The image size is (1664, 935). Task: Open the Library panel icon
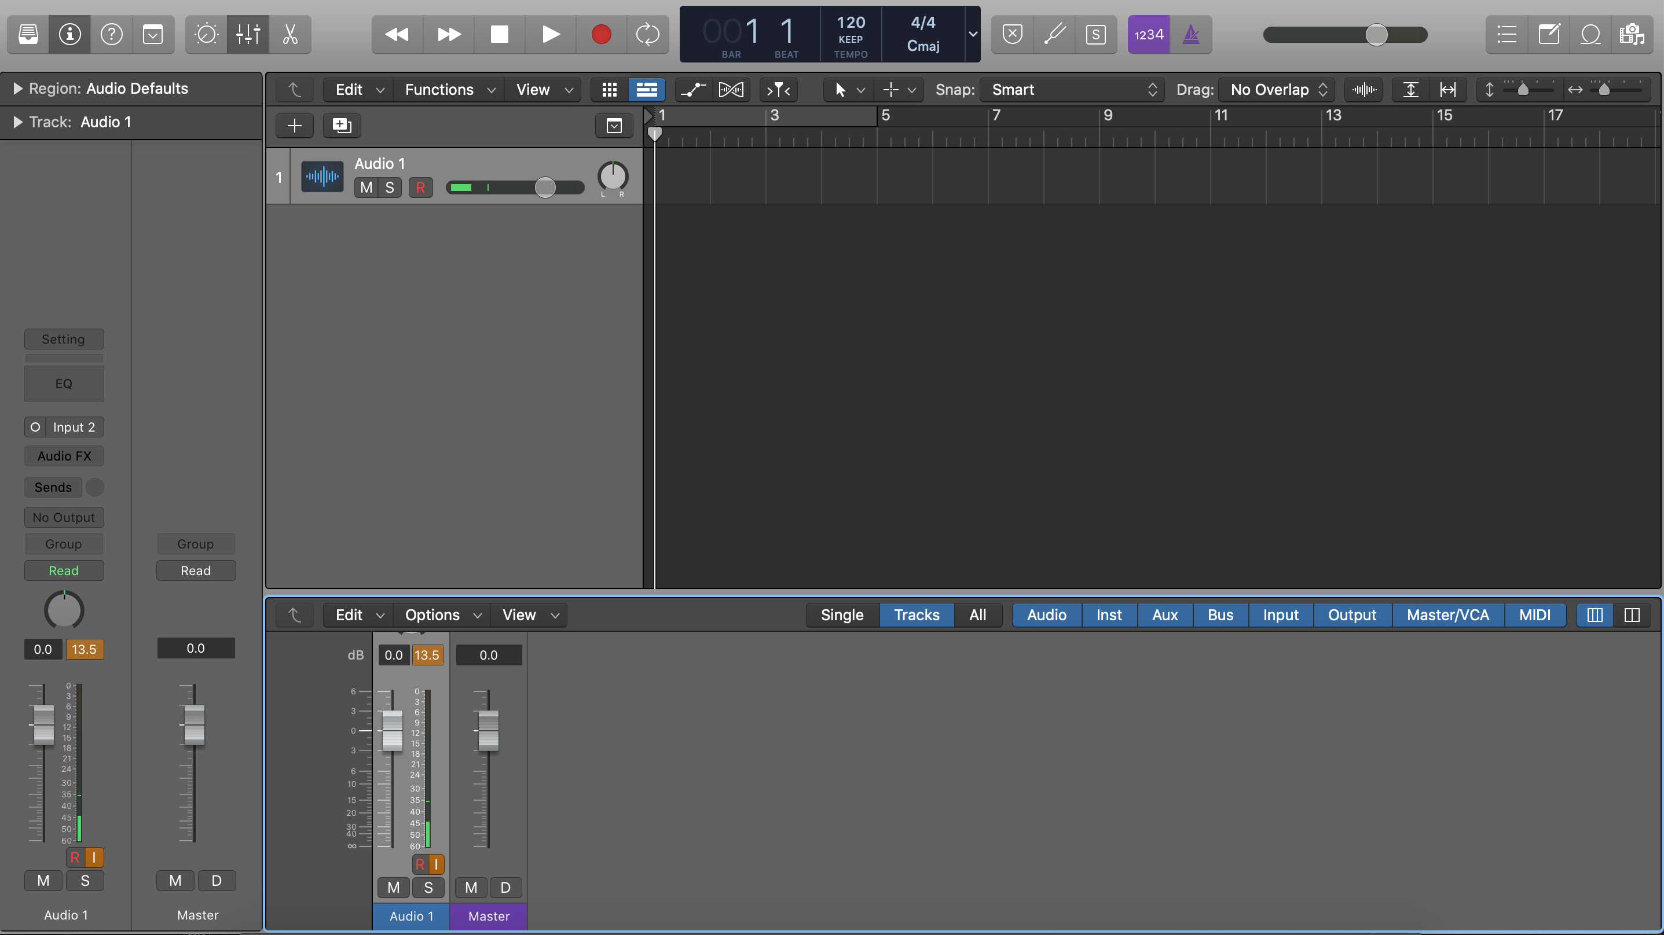pos(28,34)
